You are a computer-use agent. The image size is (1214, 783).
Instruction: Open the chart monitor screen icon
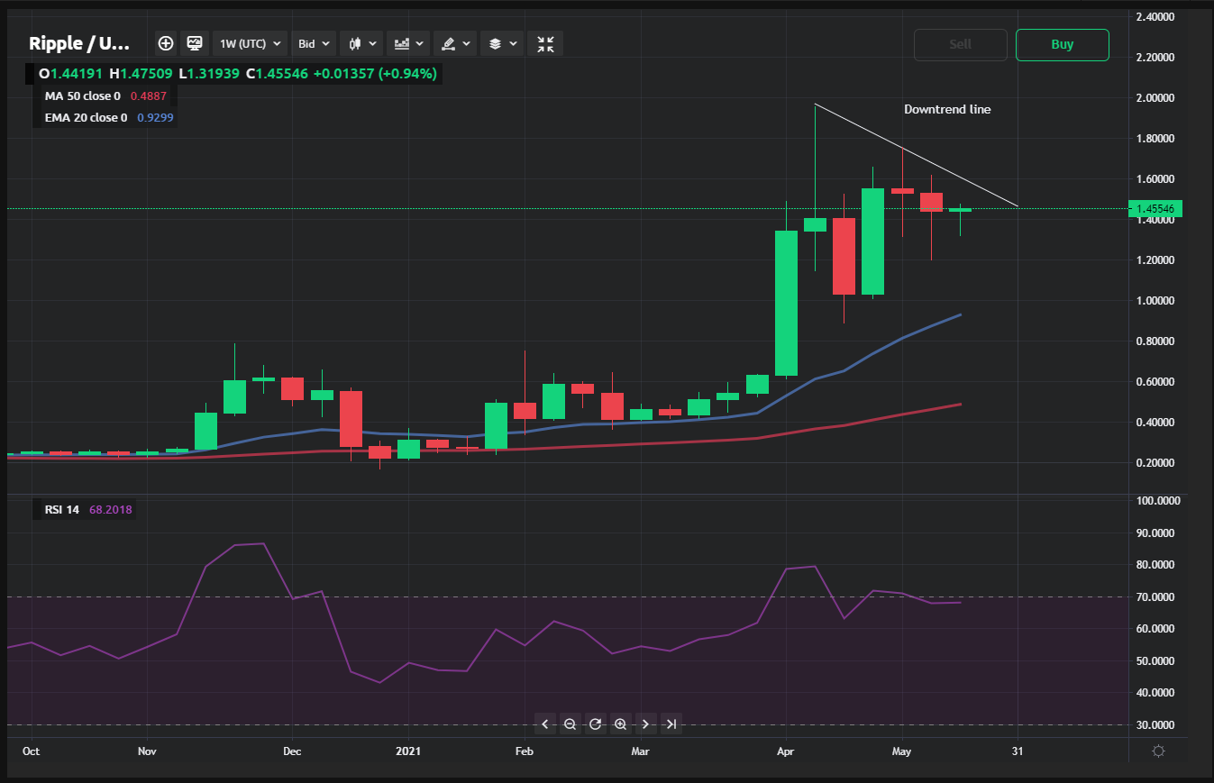pyautogui.click(x=194, y=43)
